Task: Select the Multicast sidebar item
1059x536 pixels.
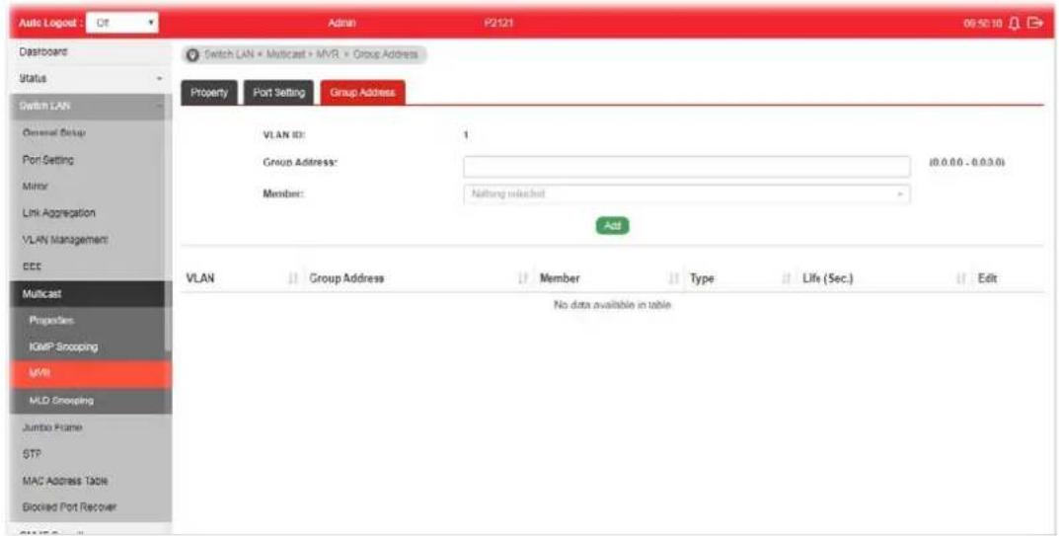Action: point(88,294)
